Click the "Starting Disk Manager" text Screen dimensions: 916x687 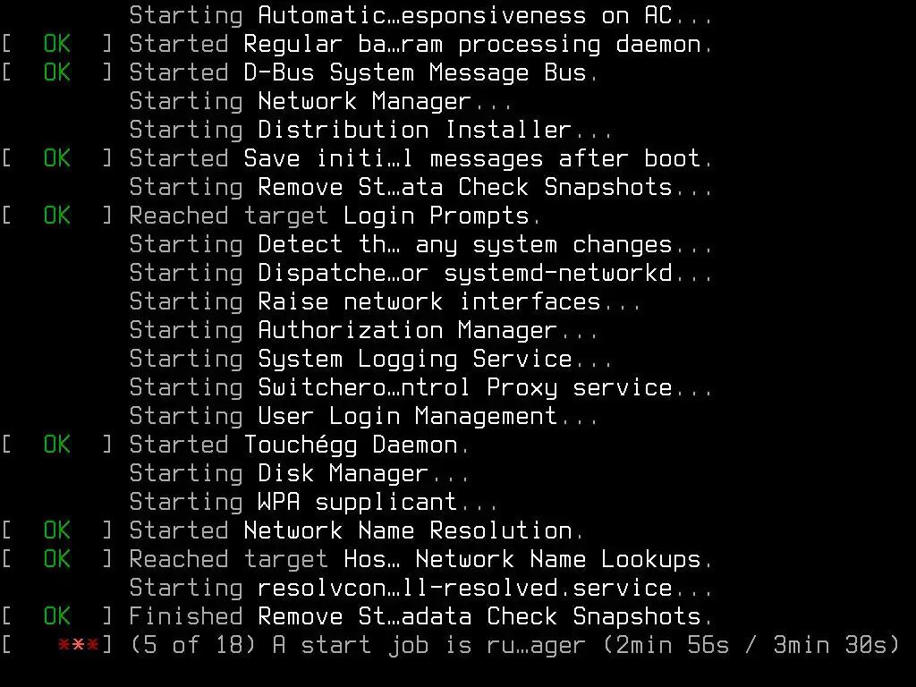point(299,473)
